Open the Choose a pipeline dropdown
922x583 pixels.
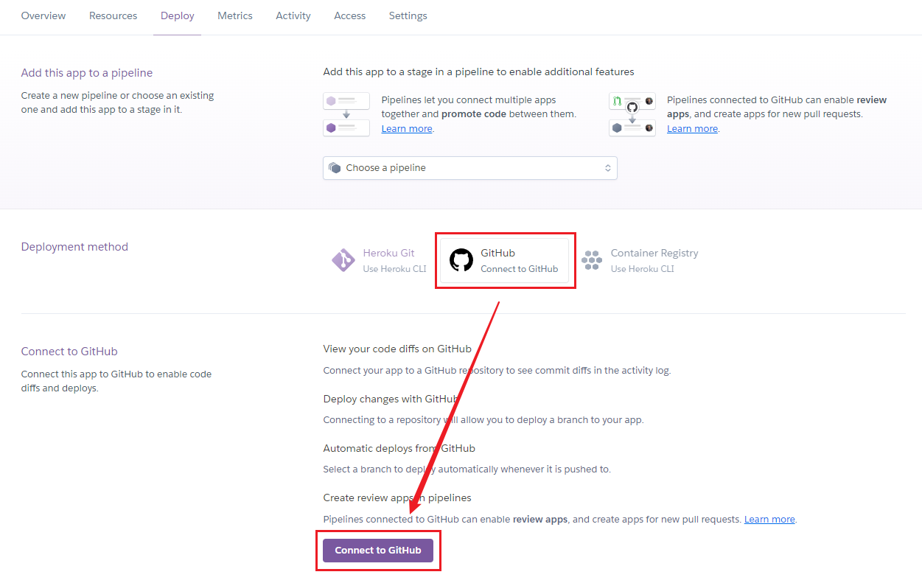point(470,168)
